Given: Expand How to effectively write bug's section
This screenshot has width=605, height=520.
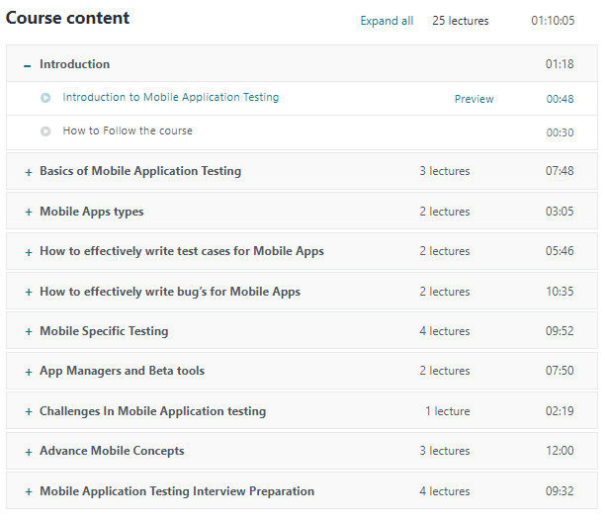Looking at the screenshot, I should coord(169,292).
